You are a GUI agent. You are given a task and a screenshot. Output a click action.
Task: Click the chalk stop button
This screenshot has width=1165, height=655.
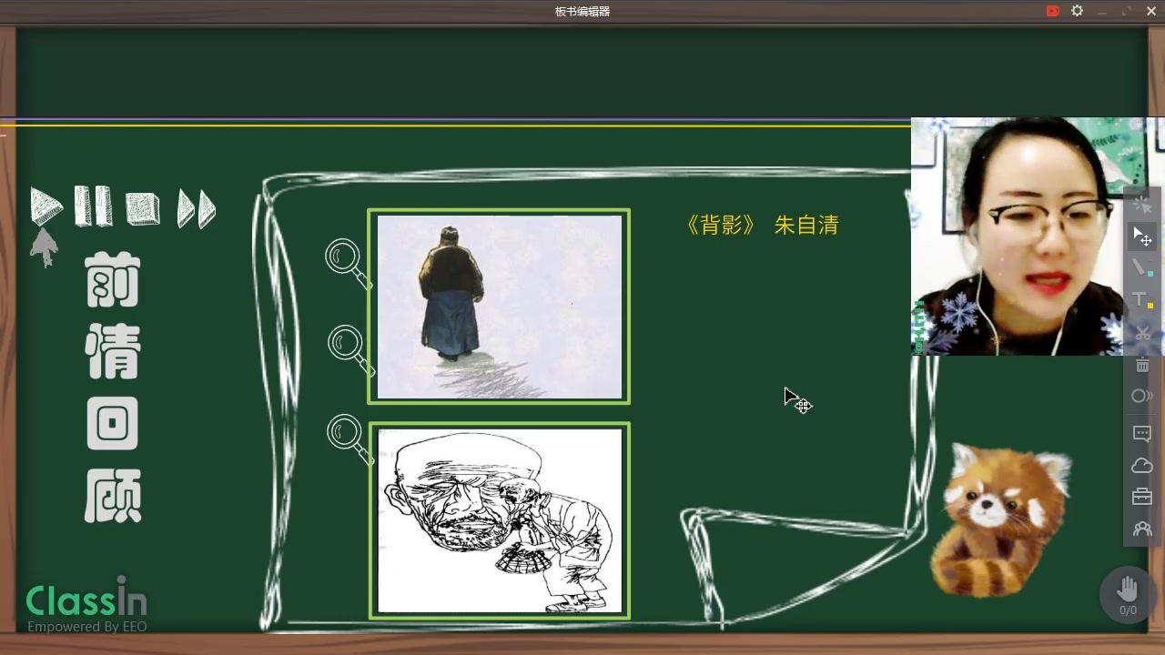(143, 208)
